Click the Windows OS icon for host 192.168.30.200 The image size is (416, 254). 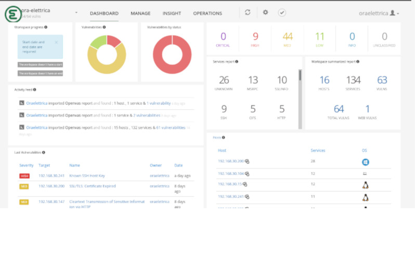[366, 162]
